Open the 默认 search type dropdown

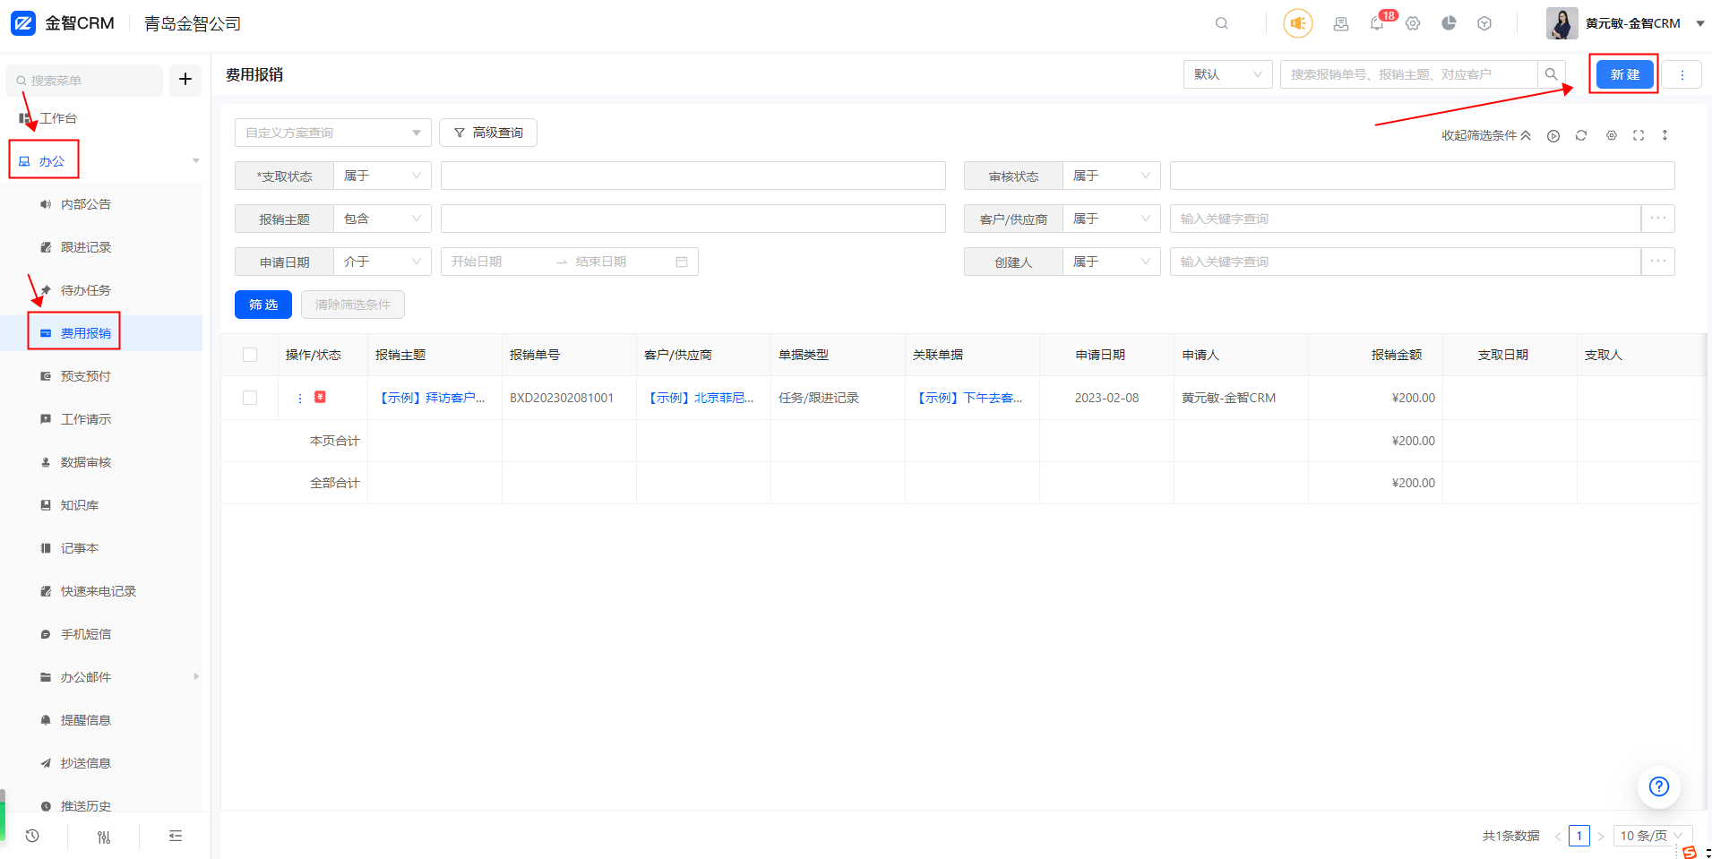tap(1227, 74)
